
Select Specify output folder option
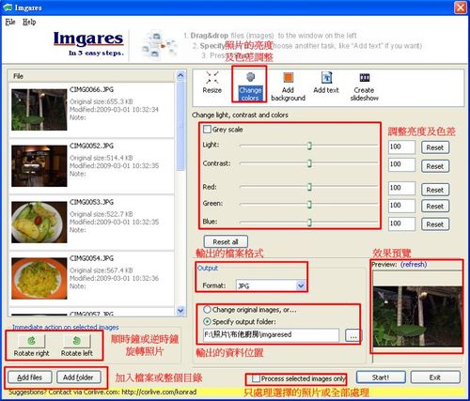point(207,321)
